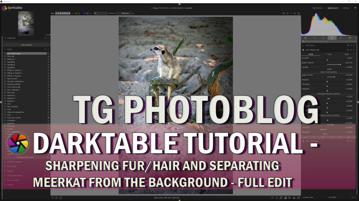Open snapshots panel presets menu
Screen dimensions: 359x201
[x=48, y=38]
